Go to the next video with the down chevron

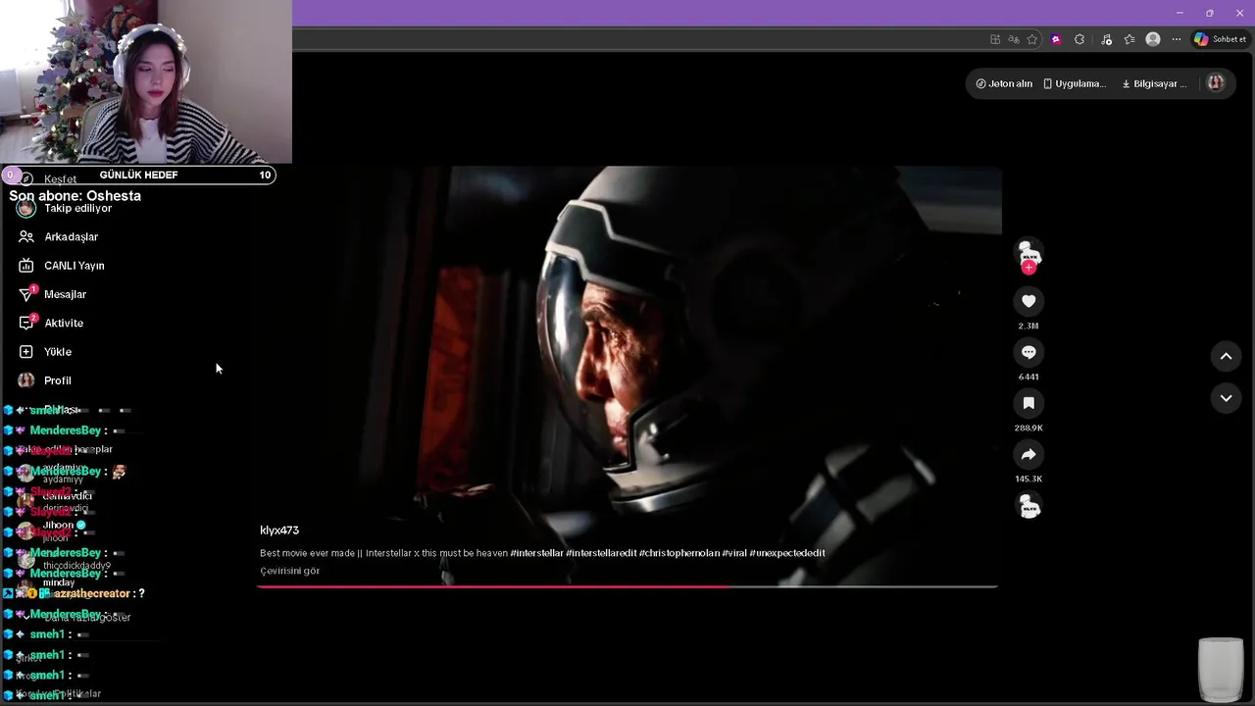tap(1226, 397)
